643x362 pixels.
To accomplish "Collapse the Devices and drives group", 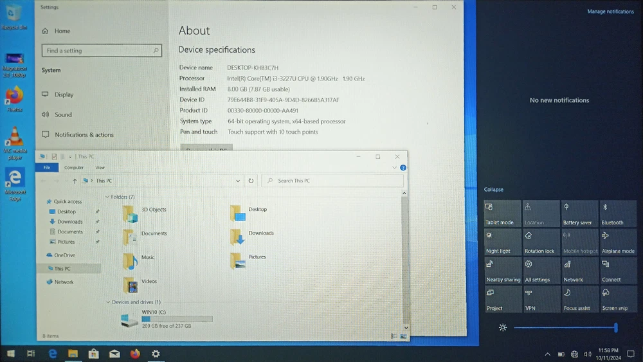I will (107, 302).
